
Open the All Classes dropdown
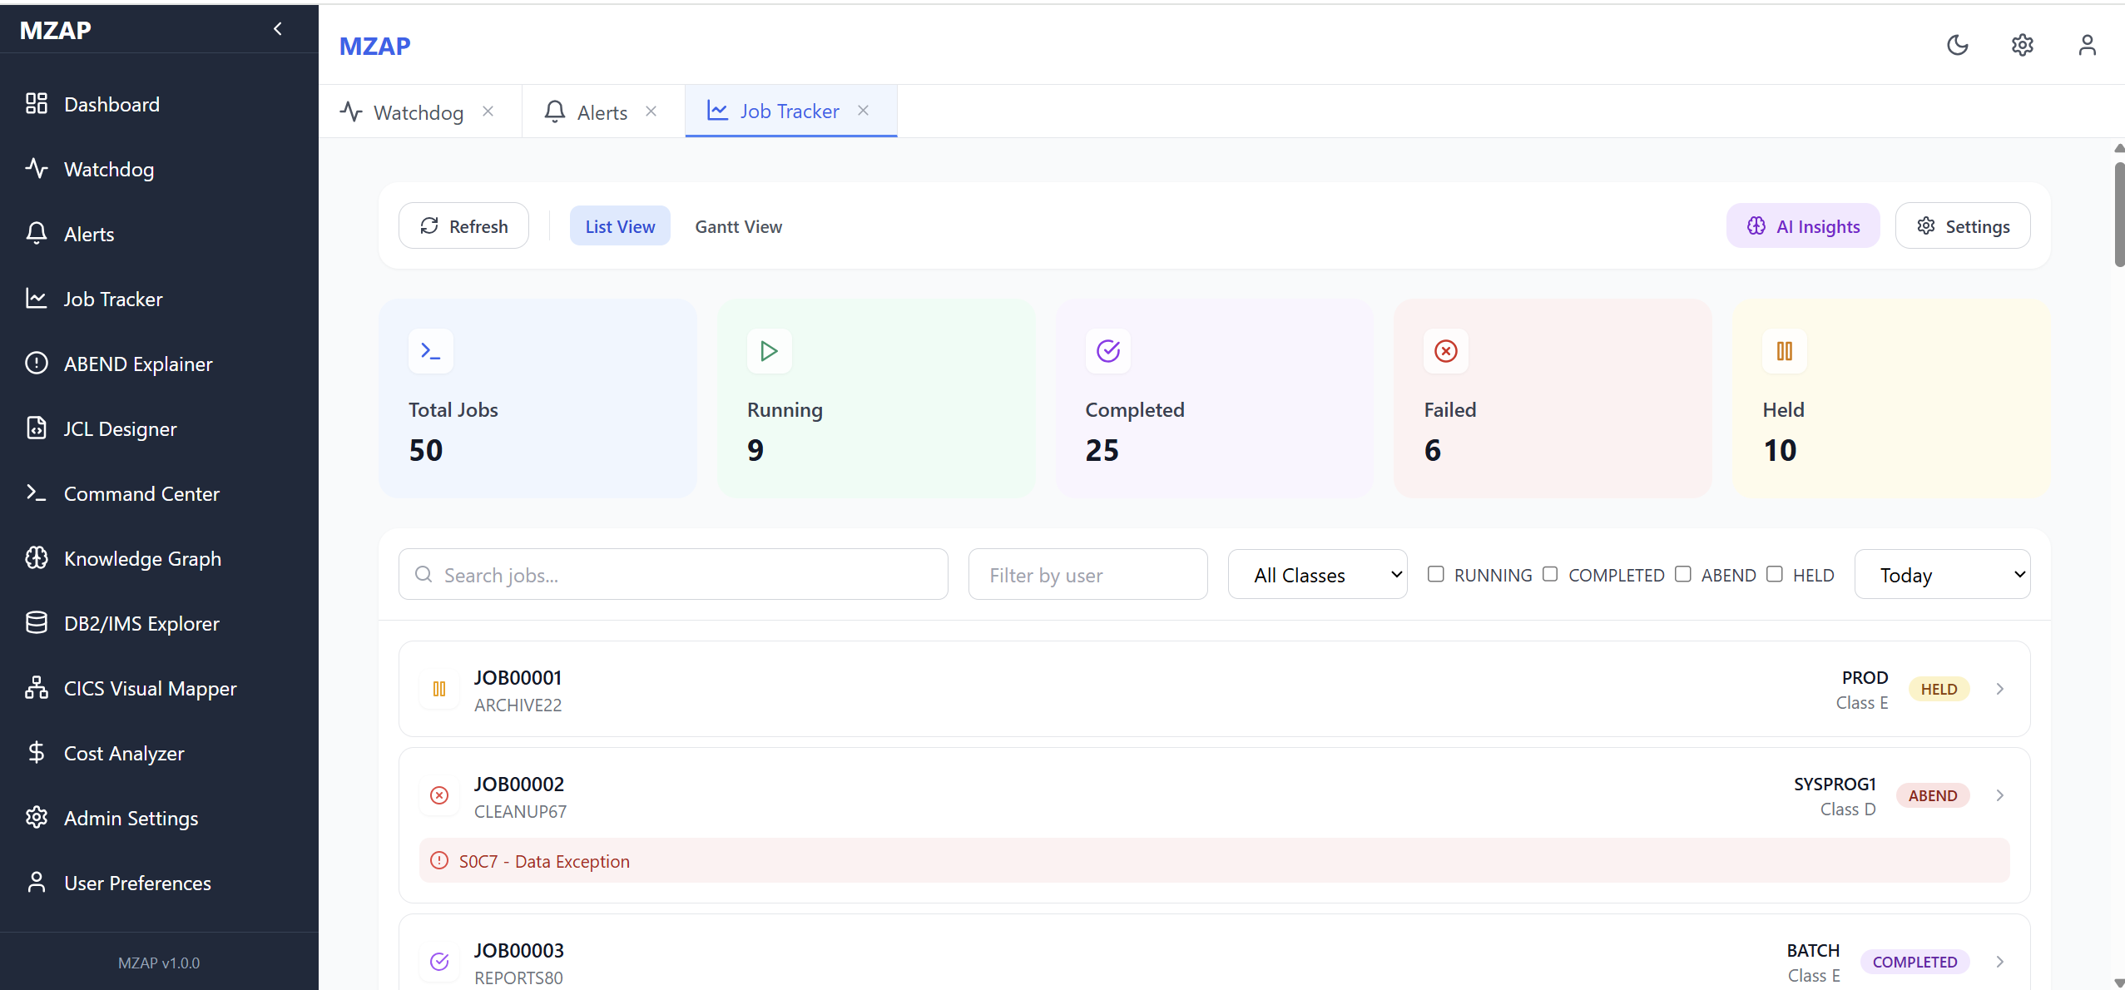coord(1317,575)
